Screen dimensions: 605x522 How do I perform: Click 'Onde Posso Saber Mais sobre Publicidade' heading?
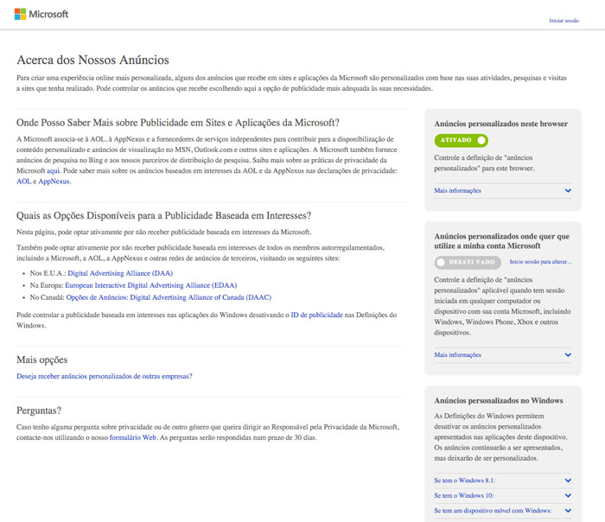tap(177, 123)
